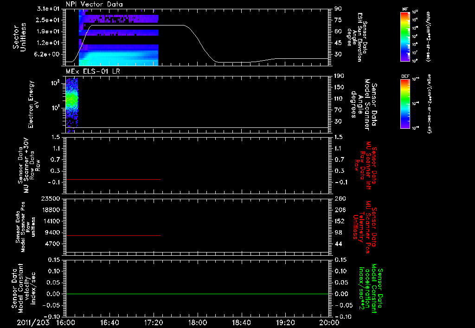Image resolution: width=475 pixels, height=328 pixels.
Task: Click the "1.2e+01" sector tick value
Action: click(x=48, y=43)
